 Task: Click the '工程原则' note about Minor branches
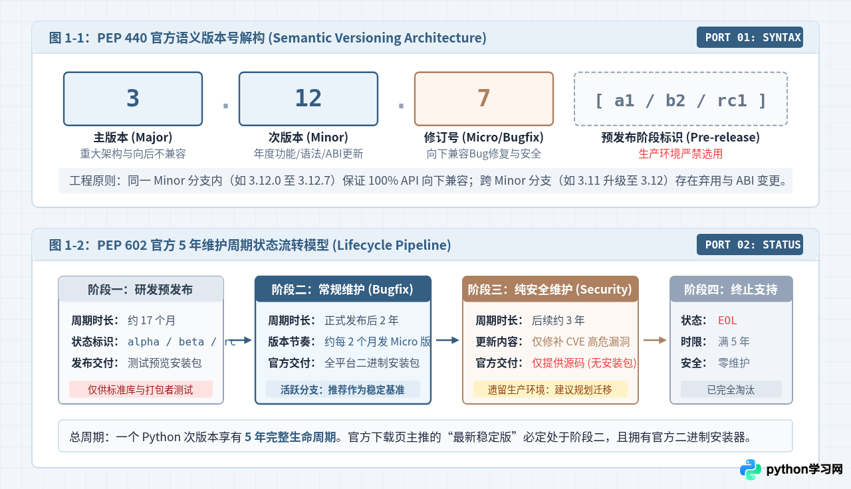(x=425, y=180)
